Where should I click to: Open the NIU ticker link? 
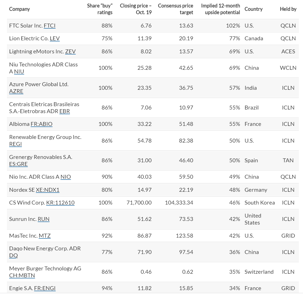click(x=19, y=71)
